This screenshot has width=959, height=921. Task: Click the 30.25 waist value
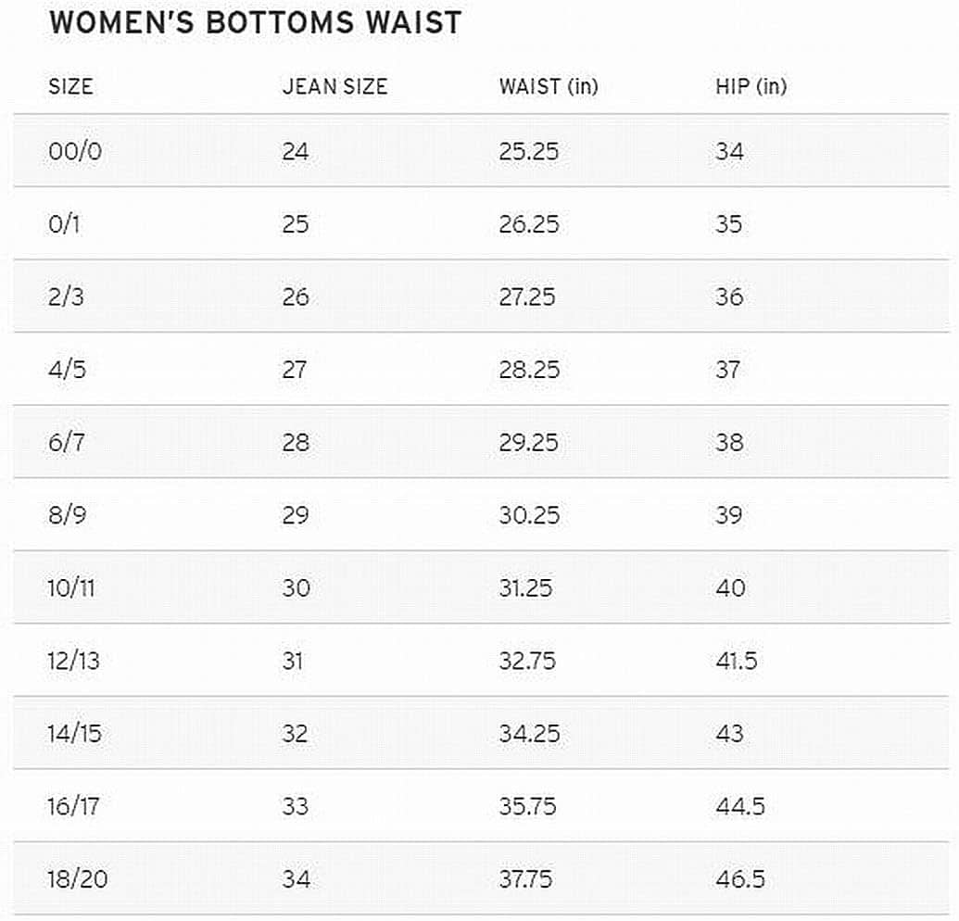530,515
